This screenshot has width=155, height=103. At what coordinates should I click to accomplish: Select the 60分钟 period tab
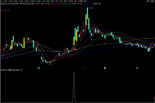pos(38,1)
